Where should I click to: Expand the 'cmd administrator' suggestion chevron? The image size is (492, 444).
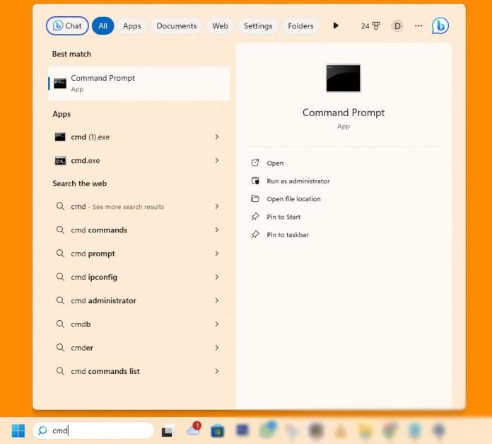217,301
